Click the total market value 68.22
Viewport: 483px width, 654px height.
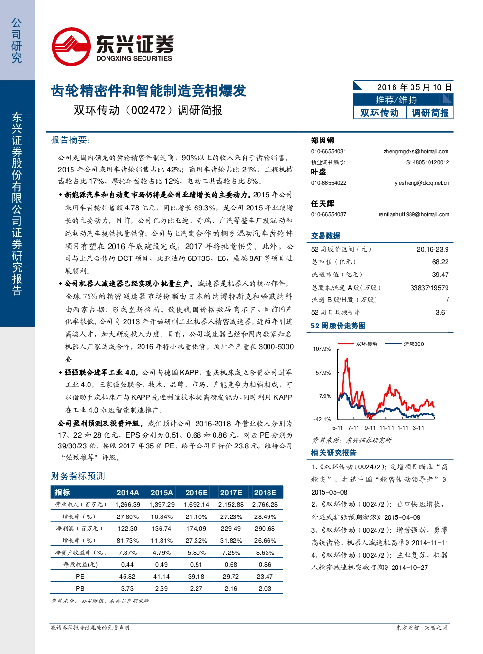440,262
